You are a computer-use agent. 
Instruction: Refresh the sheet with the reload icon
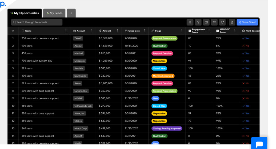222,22
